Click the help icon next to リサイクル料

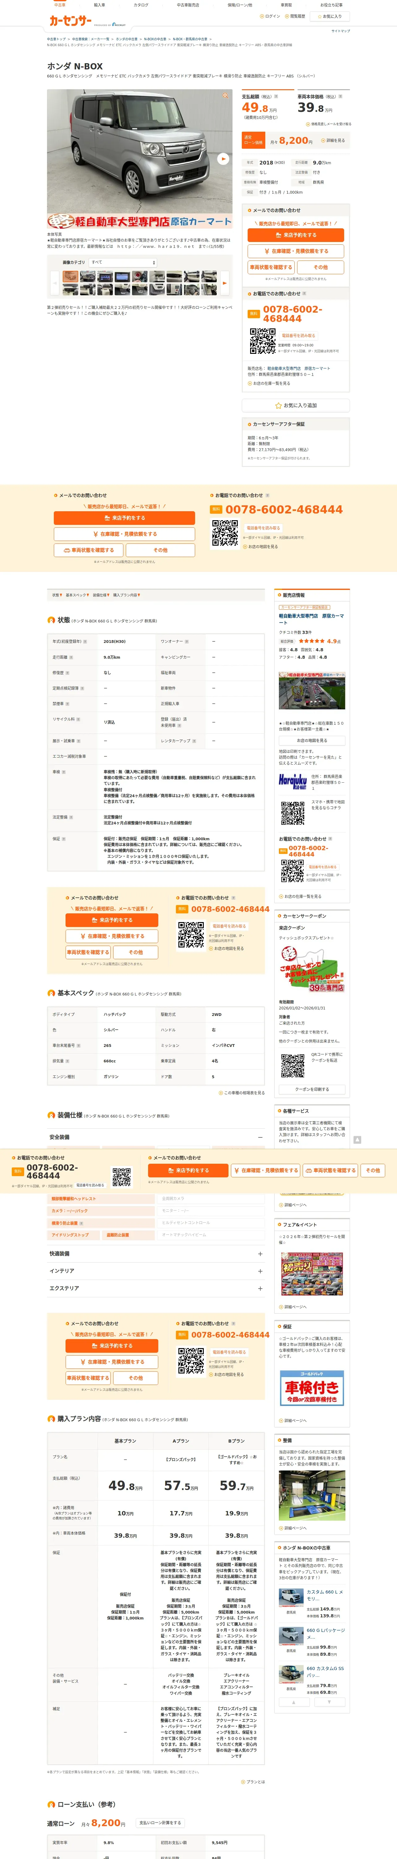78,719
